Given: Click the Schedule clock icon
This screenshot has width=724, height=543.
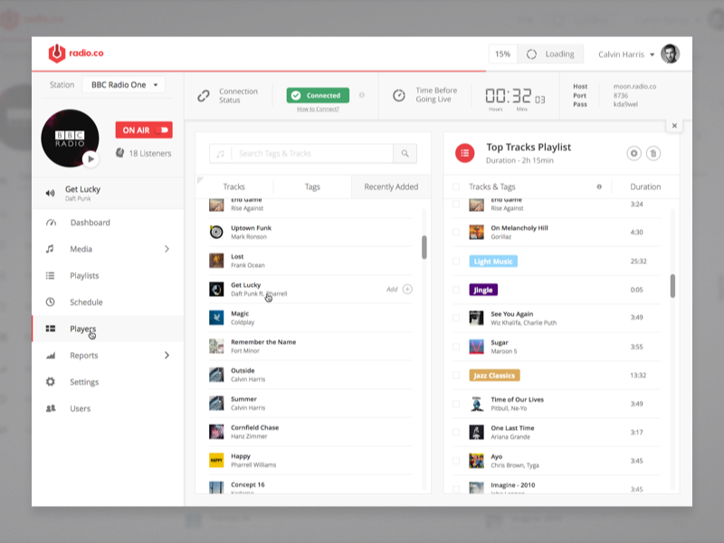Looking at the screenshot, I should coord(50,302).
